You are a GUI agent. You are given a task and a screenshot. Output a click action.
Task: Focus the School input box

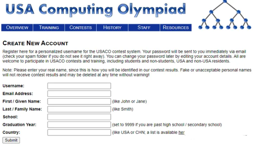coord(79,117)
